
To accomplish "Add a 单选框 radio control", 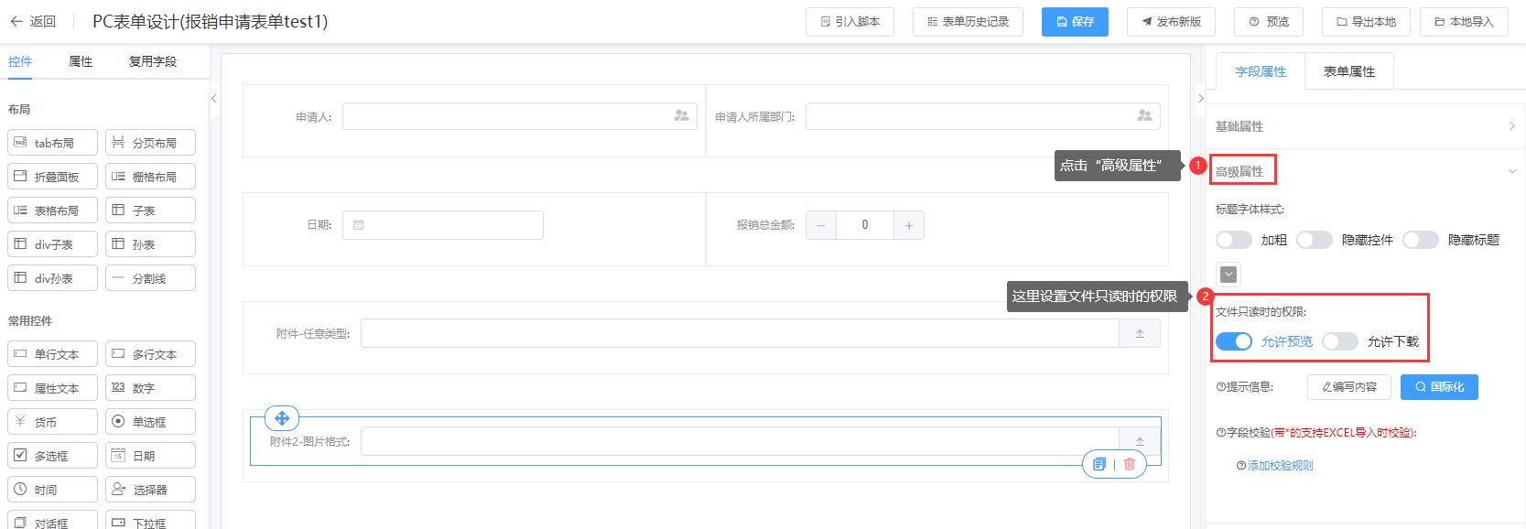I will (150, 422).
